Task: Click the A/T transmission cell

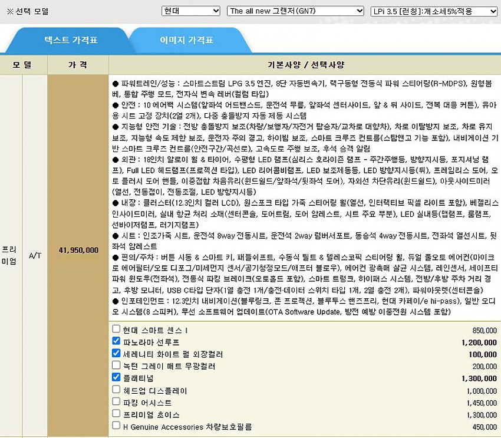Action: (x=35, y=250)
